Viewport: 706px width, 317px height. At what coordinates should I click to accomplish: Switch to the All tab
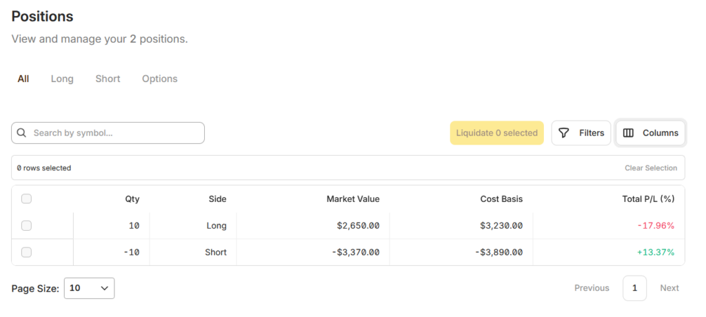tap(23, 79)
